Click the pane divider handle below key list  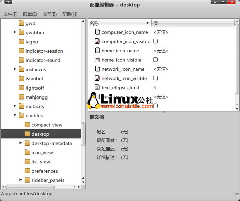164,112
